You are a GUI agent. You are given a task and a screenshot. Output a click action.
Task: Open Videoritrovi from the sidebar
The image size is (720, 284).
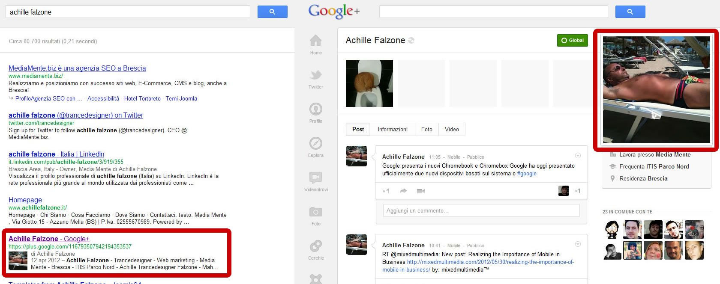[x=316, y=177]
